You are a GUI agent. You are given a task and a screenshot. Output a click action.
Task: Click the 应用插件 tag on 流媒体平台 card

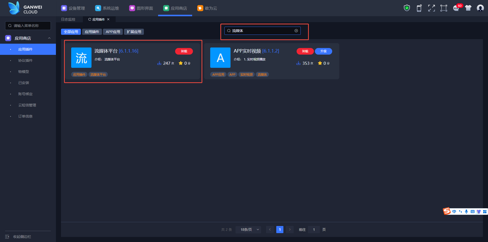coord(79,74)
